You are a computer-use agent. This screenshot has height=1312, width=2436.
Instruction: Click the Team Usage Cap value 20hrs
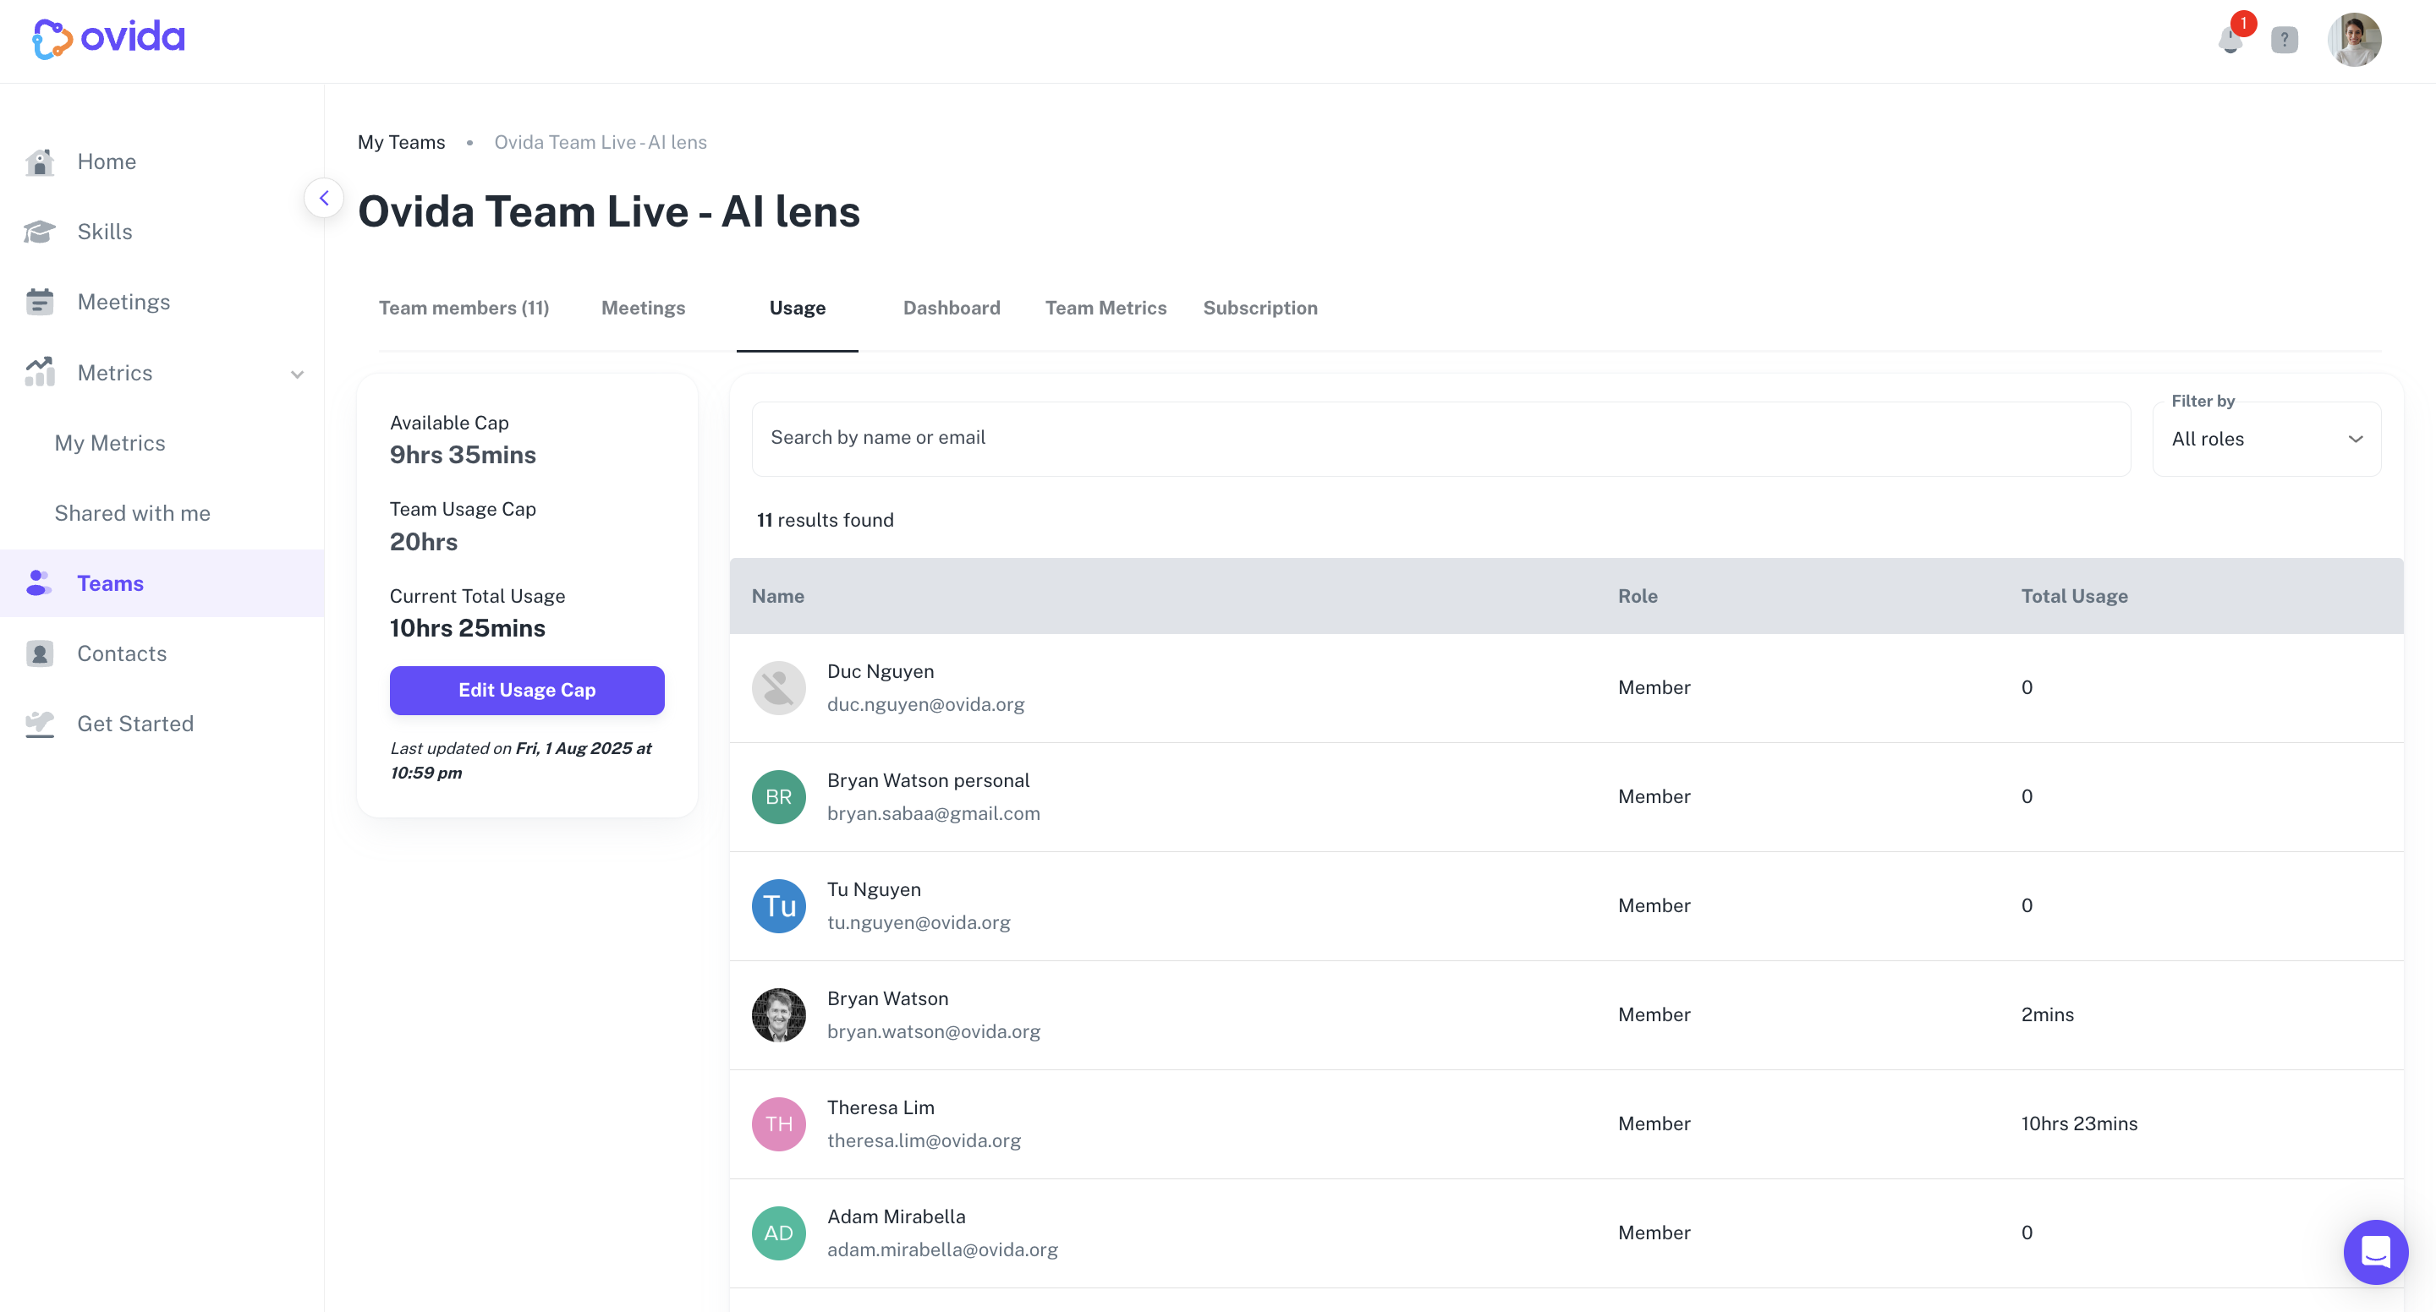[x=423, y=543]
